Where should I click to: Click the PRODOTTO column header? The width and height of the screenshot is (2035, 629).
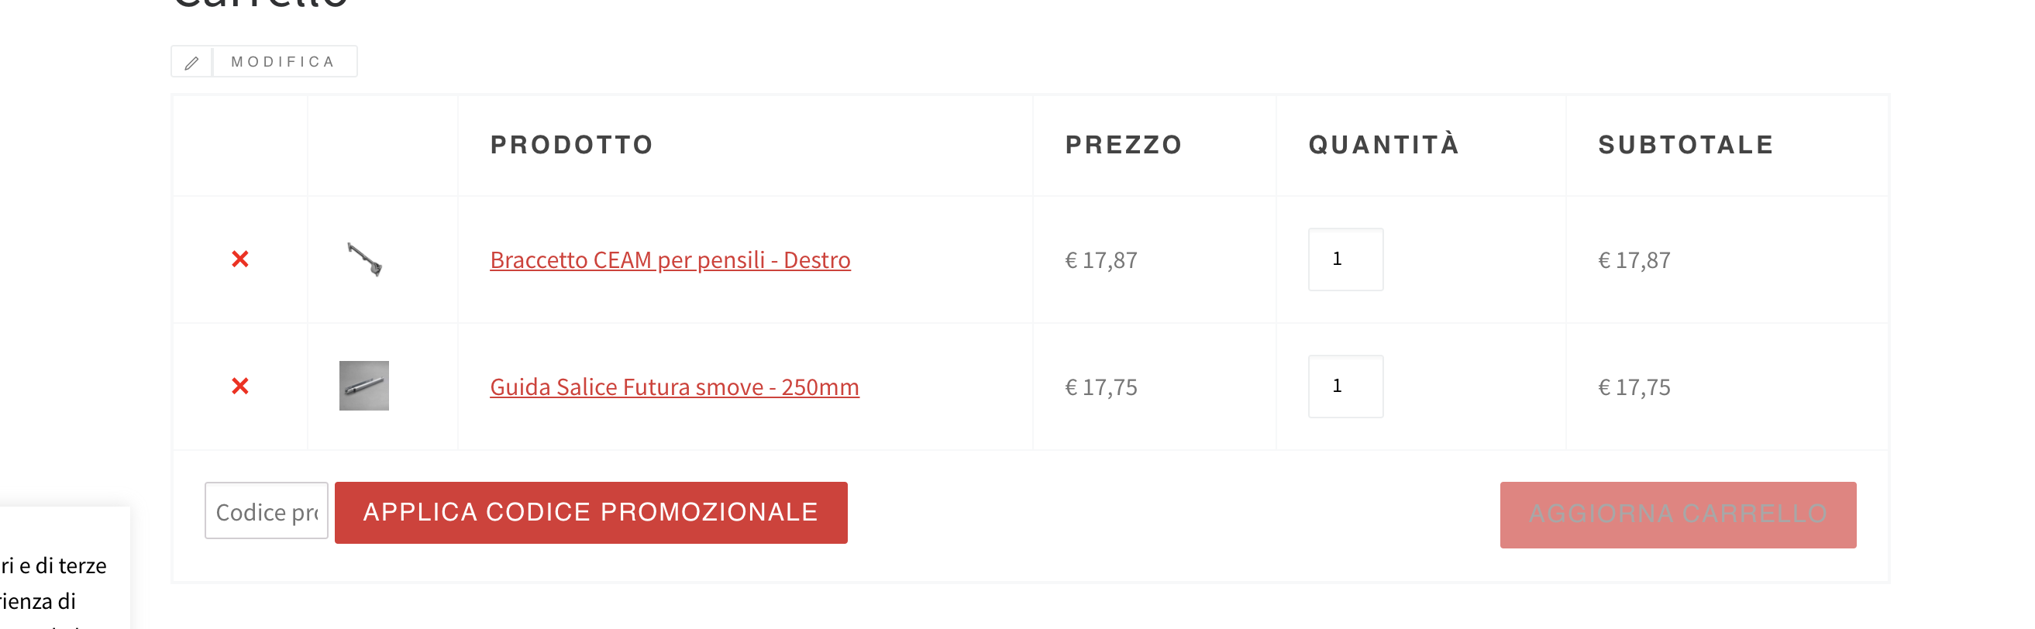click(573, 145)
